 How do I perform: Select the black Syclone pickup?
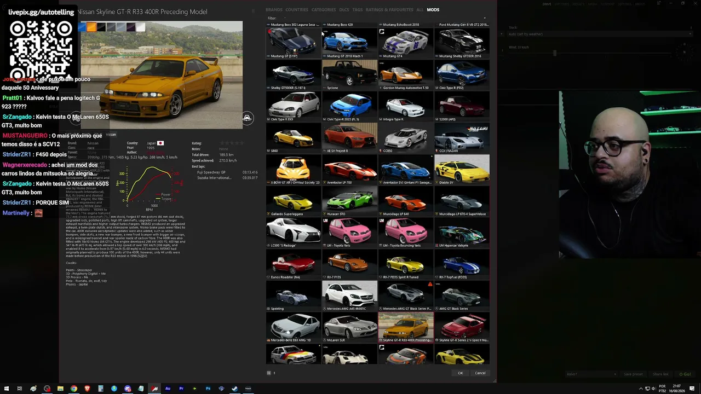(349, 75)
